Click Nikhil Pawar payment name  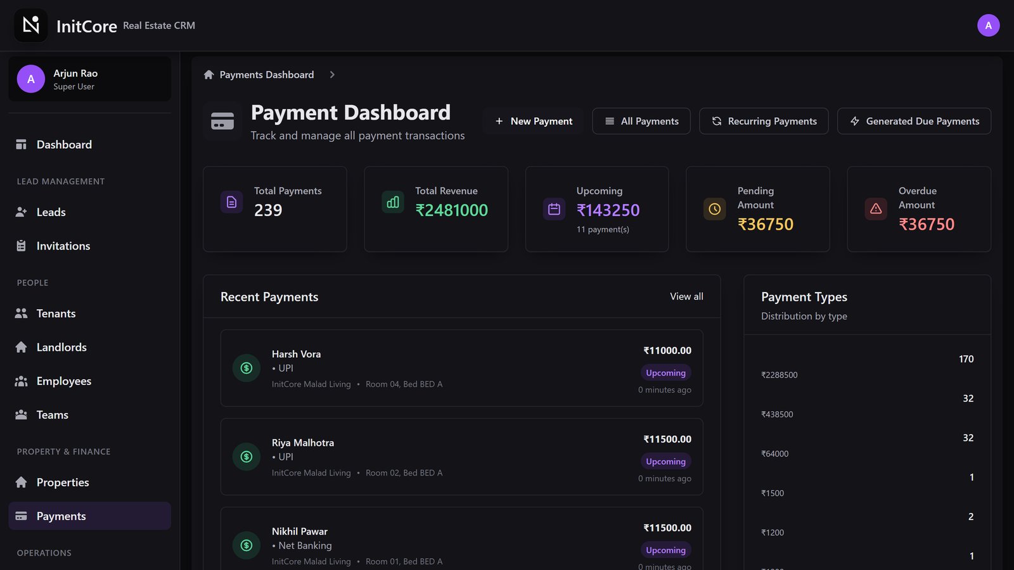(300, 531)
